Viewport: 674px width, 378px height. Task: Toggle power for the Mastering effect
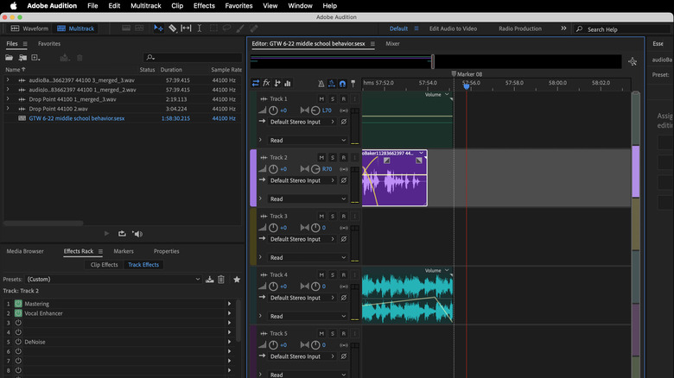(18, 304)
